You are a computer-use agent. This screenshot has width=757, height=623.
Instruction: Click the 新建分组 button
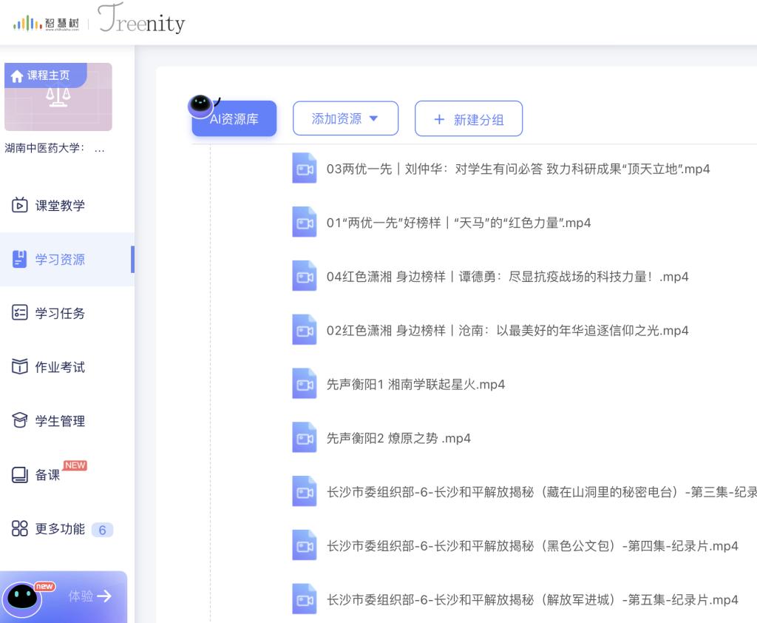pos(468,119)
